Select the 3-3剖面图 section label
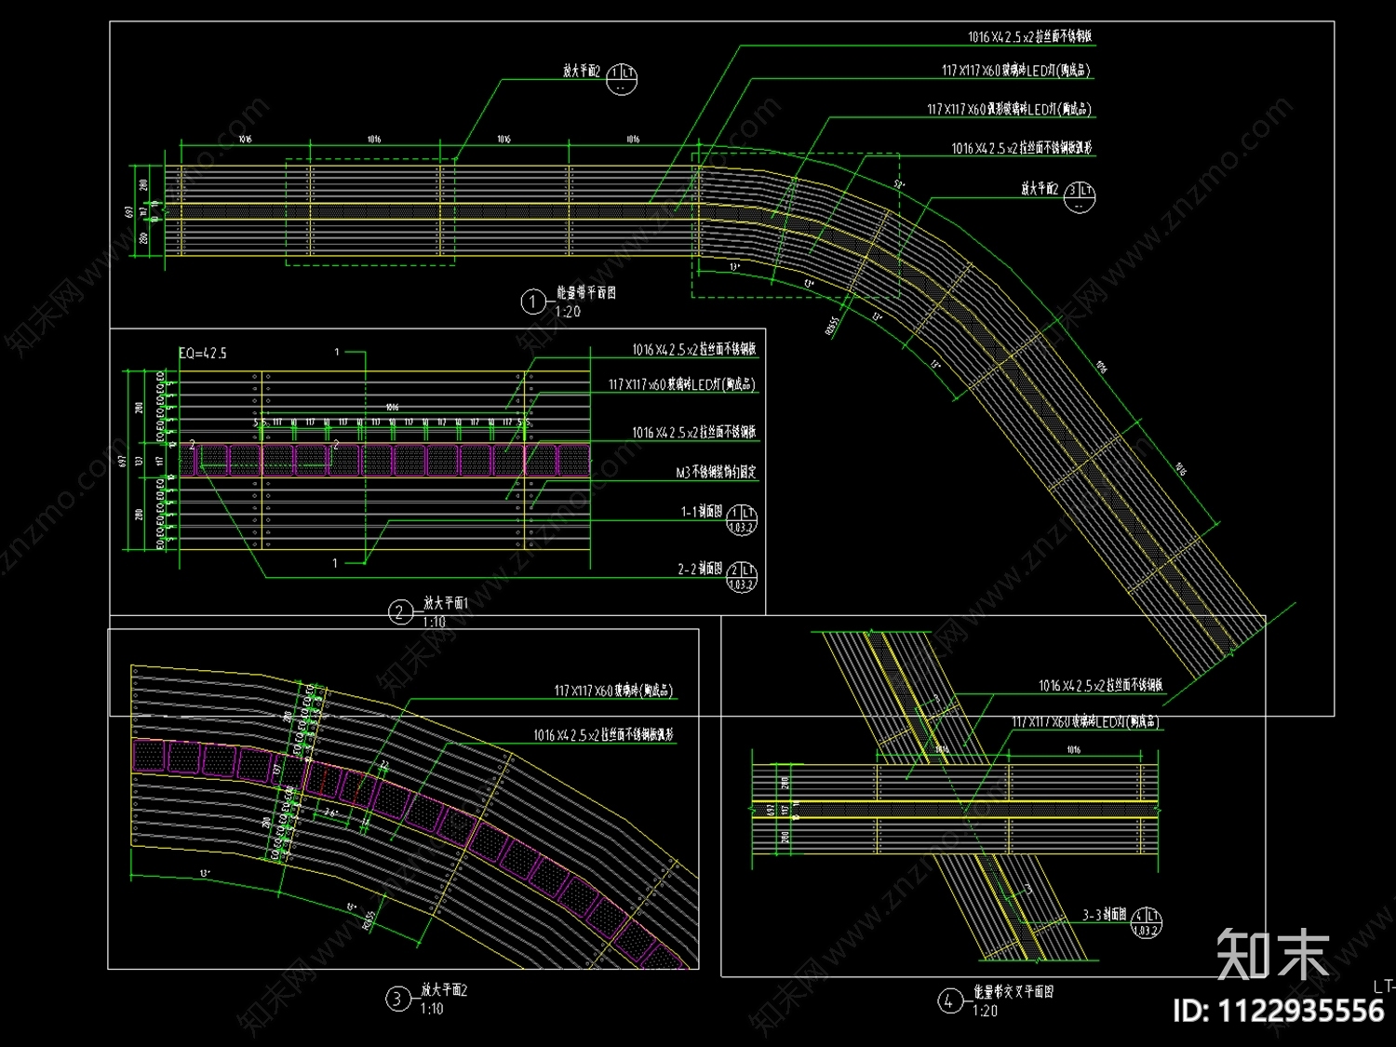Screen dimensions: 1396x1047 click(1105, 915)
